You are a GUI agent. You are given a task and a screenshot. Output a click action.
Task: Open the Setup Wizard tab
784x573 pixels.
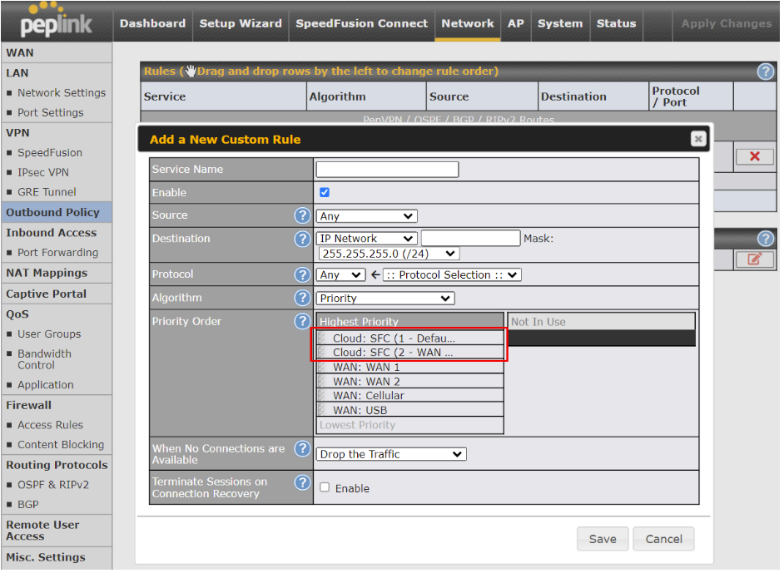(242, 23)
